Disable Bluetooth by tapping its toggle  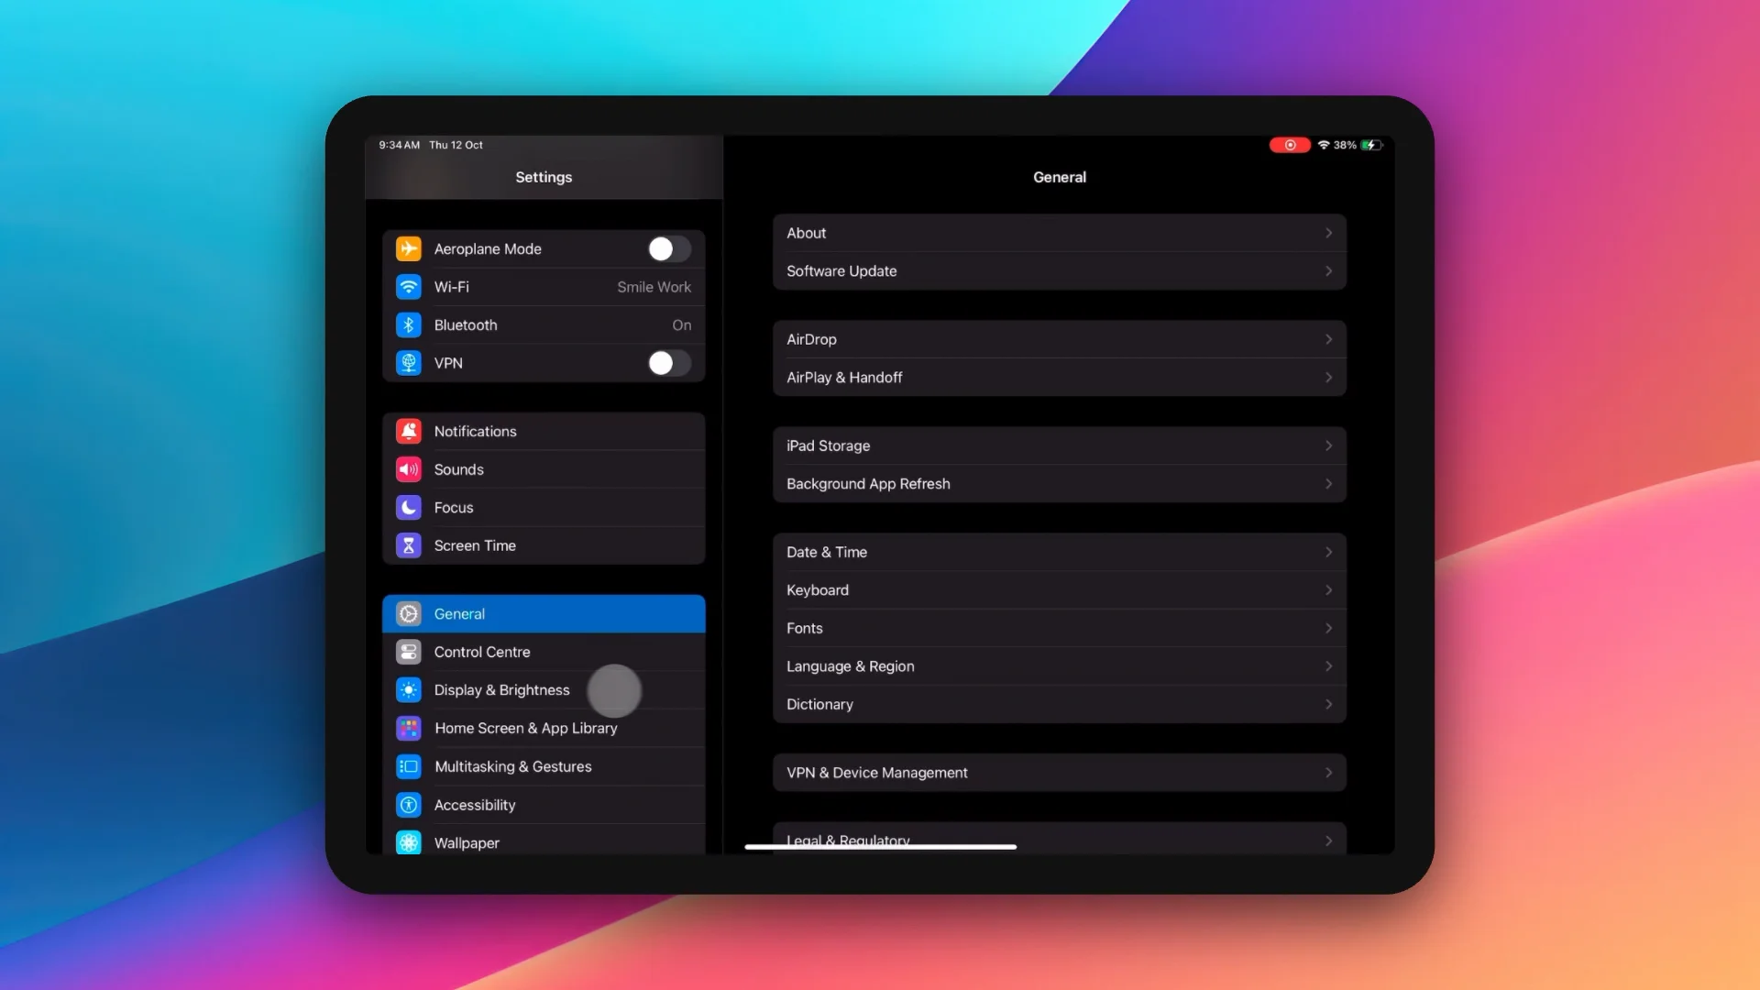click(680, 324)
